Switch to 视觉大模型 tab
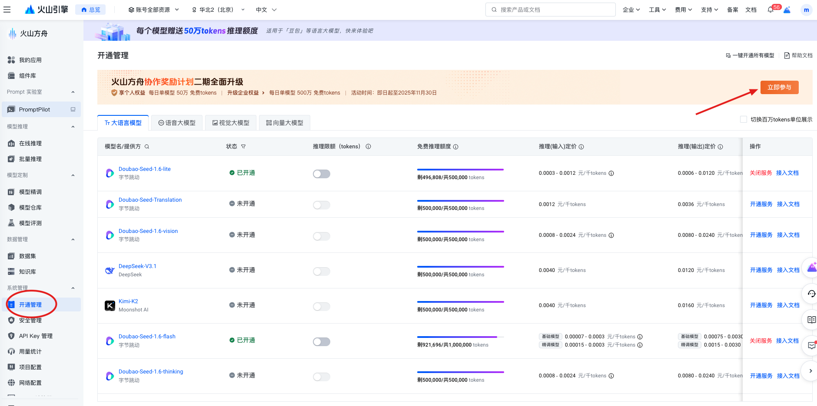817x406 pixels. (x=231, y=123)
